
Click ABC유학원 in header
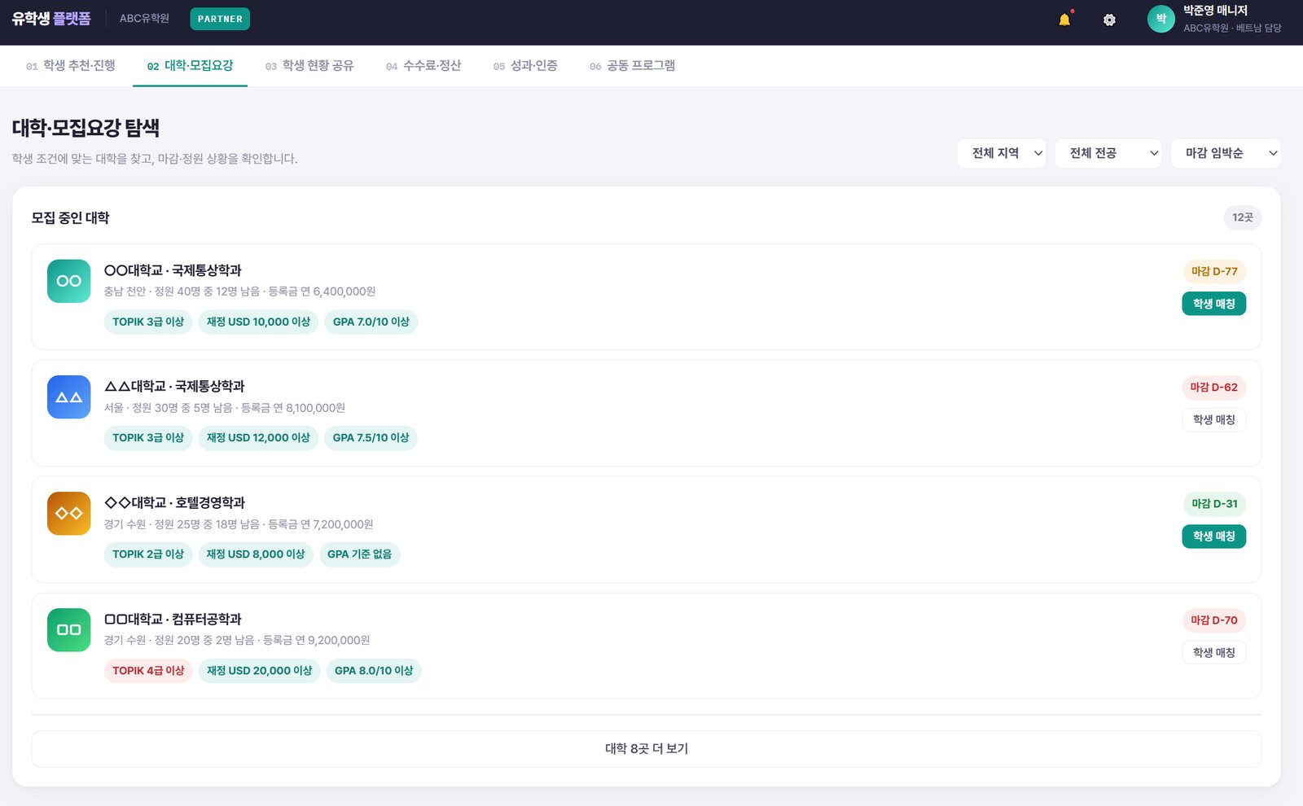144,19
